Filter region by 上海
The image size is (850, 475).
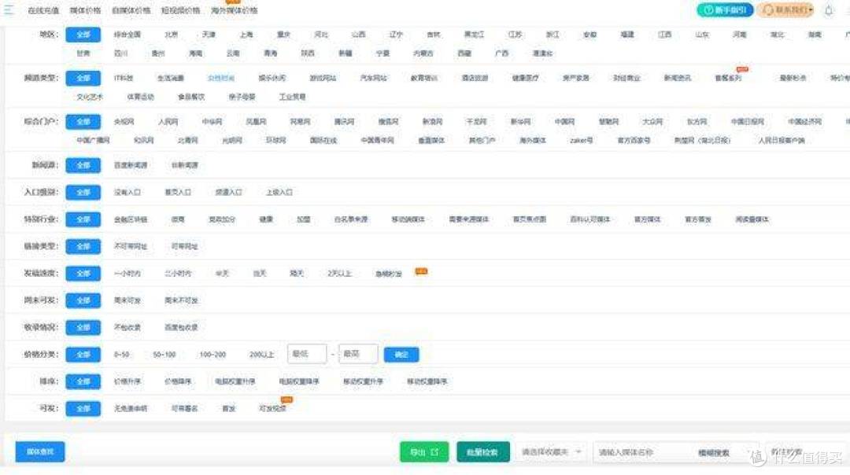point(246,34)
